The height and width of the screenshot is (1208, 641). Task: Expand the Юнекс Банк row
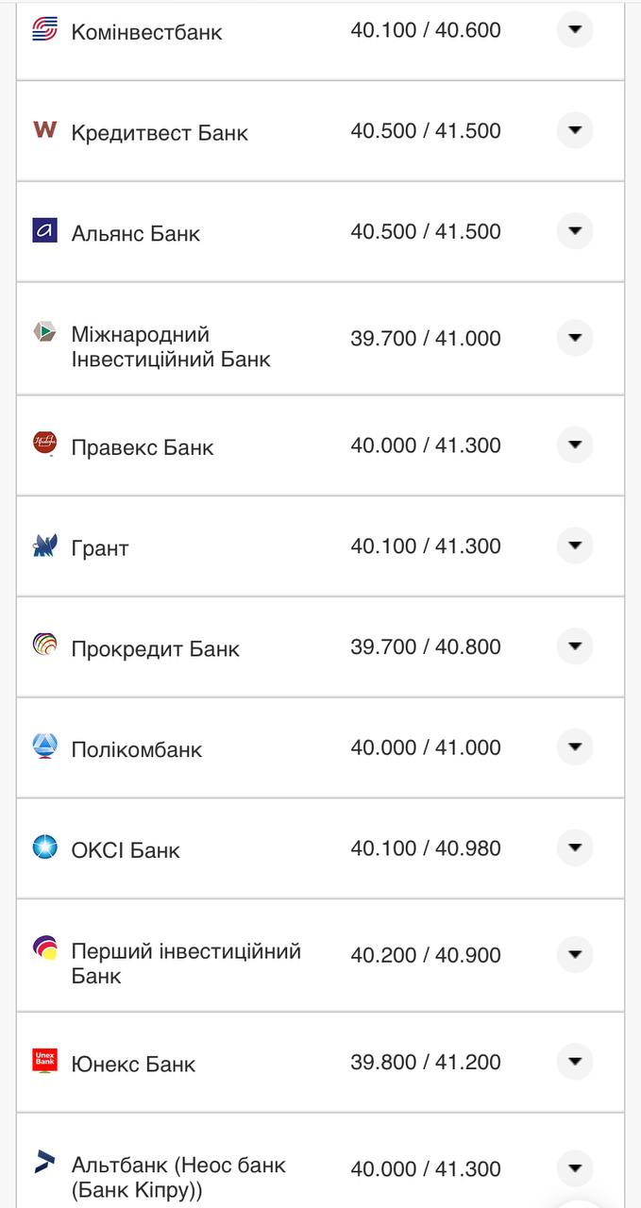[575, 1062]
